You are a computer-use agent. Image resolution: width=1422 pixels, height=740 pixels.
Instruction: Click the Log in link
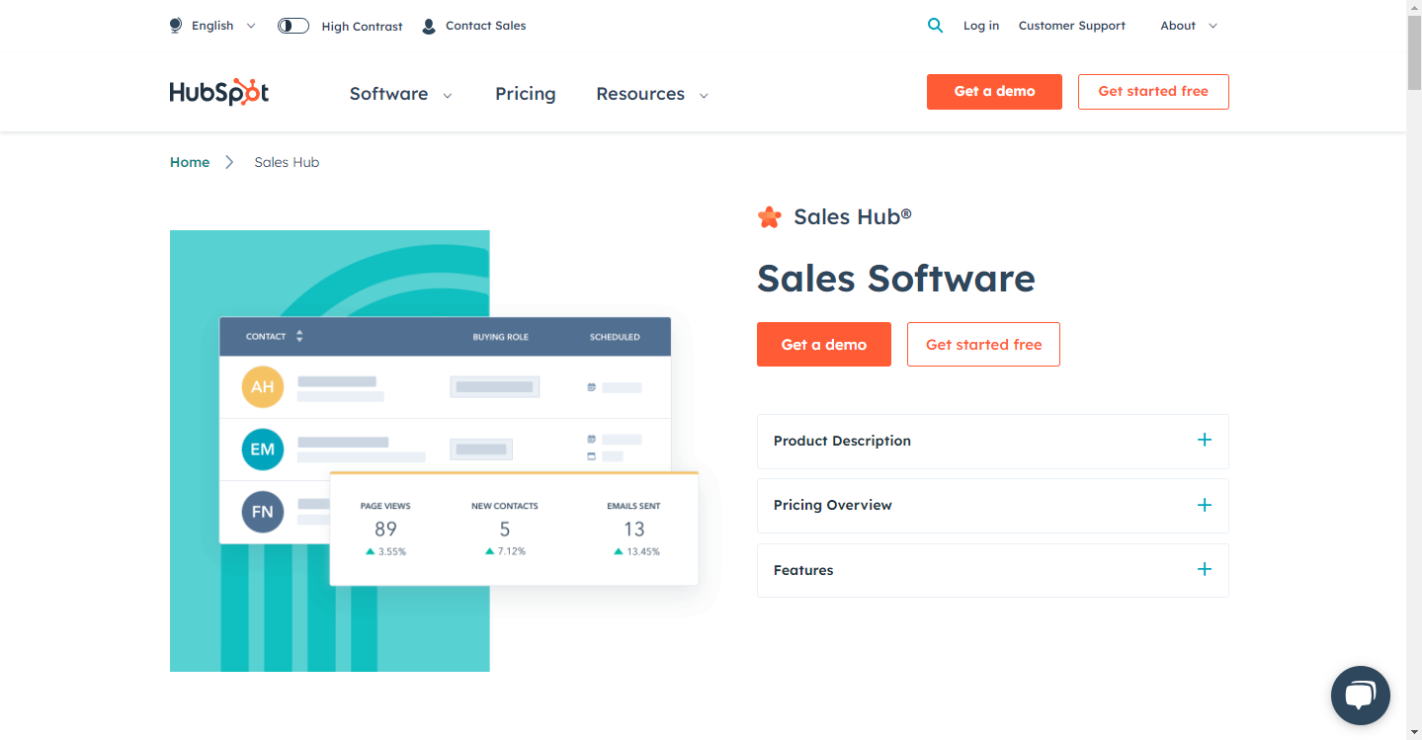[981, 26]
